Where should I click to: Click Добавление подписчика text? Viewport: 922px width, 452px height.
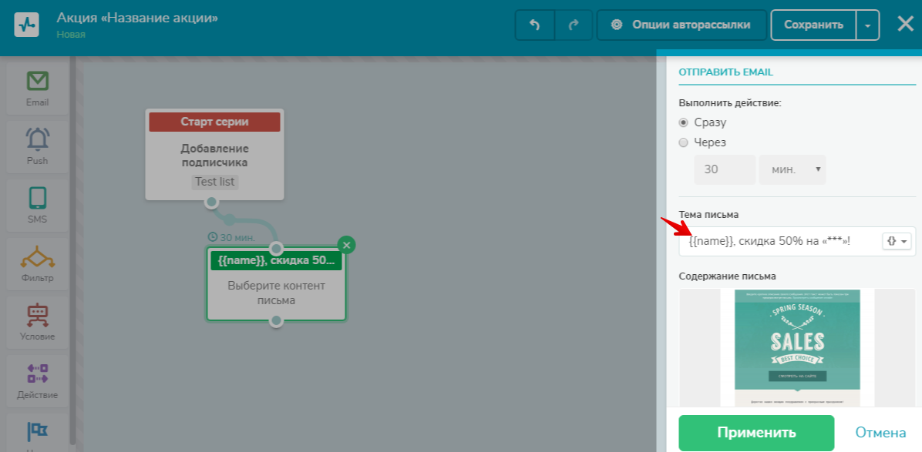pyautogui.click(x=214, y=156)
